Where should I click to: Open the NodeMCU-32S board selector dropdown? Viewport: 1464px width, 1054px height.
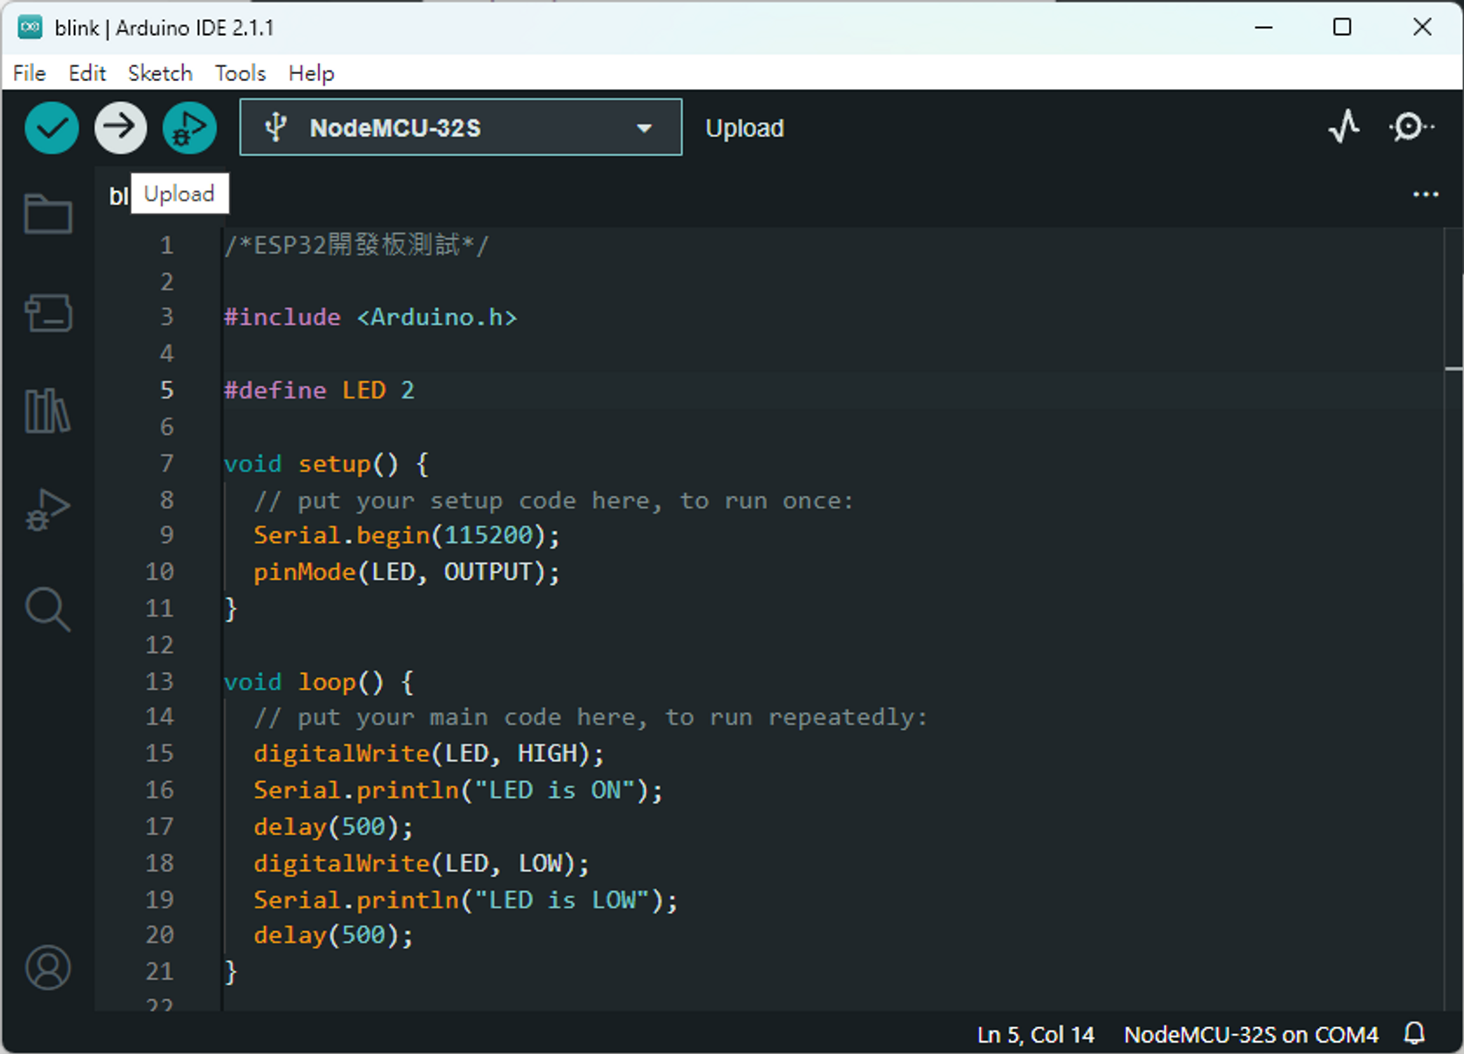click(x=461, y=127)
